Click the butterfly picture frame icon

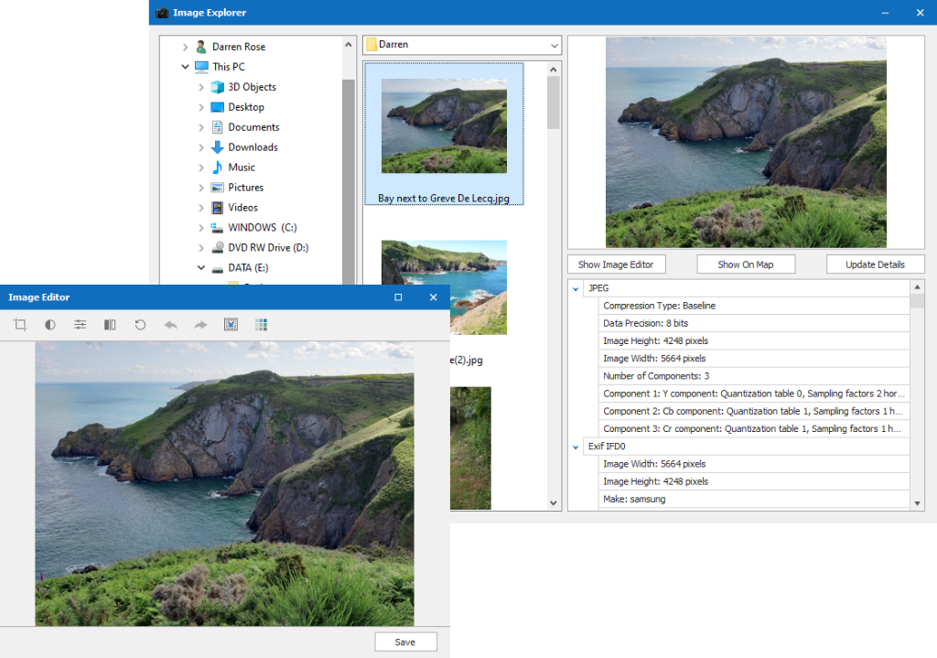click(231, 325)
